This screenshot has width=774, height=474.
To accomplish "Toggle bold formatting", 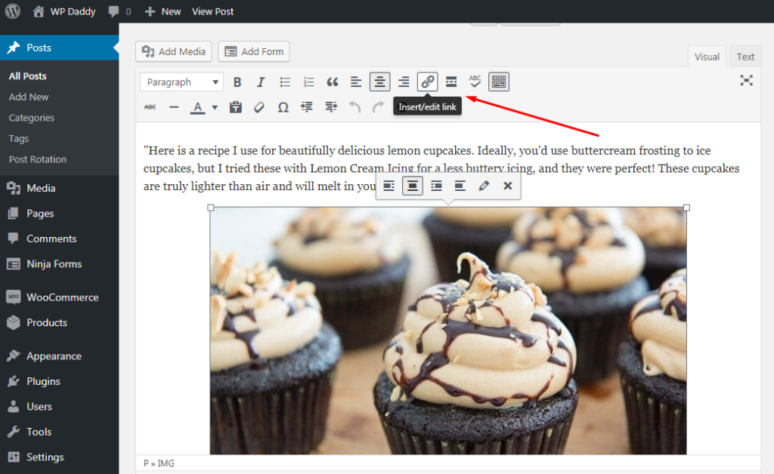I will pyautogui.click(x=237, y=82).
